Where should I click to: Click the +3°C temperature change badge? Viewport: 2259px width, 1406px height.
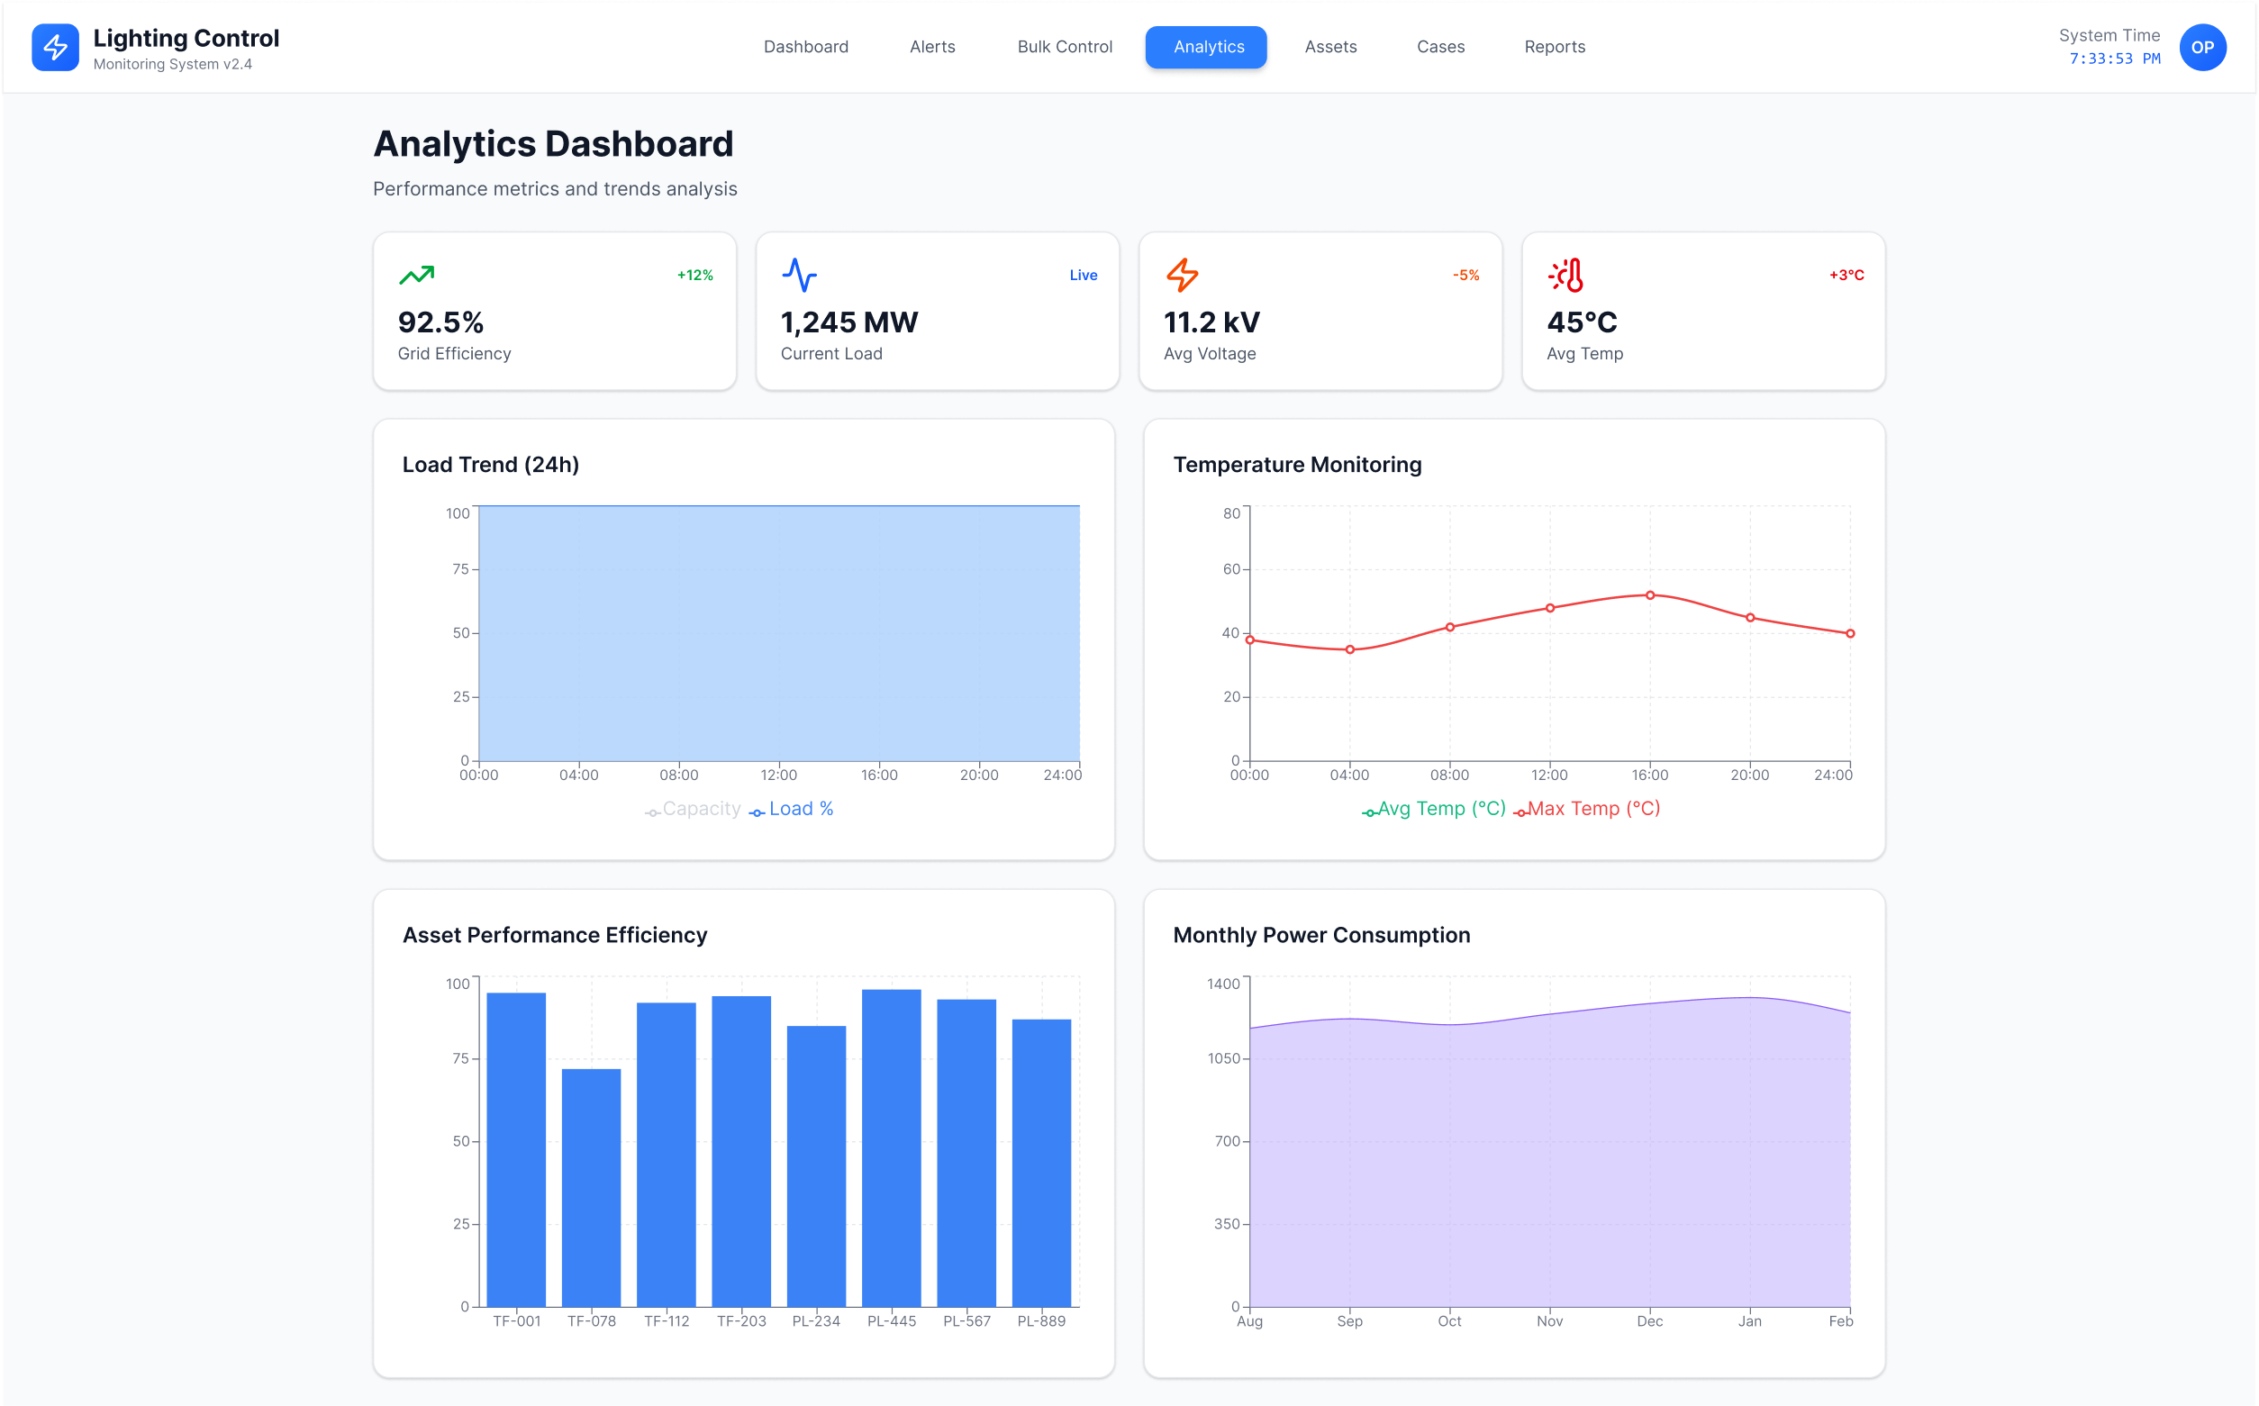tap(1846, 276)
